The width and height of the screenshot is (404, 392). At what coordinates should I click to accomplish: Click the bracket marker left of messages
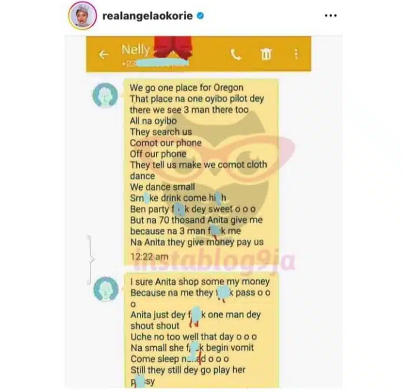click(x=90, y=260)
